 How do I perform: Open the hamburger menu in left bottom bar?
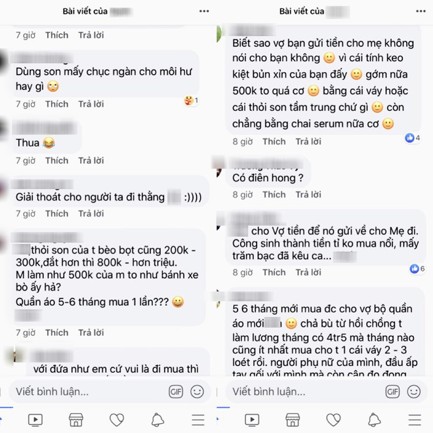tap(198, 420)
